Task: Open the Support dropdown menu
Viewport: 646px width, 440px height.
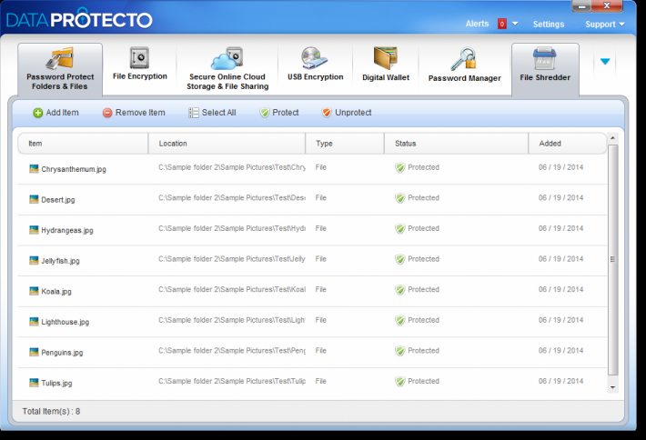Action: pos(605,25)
